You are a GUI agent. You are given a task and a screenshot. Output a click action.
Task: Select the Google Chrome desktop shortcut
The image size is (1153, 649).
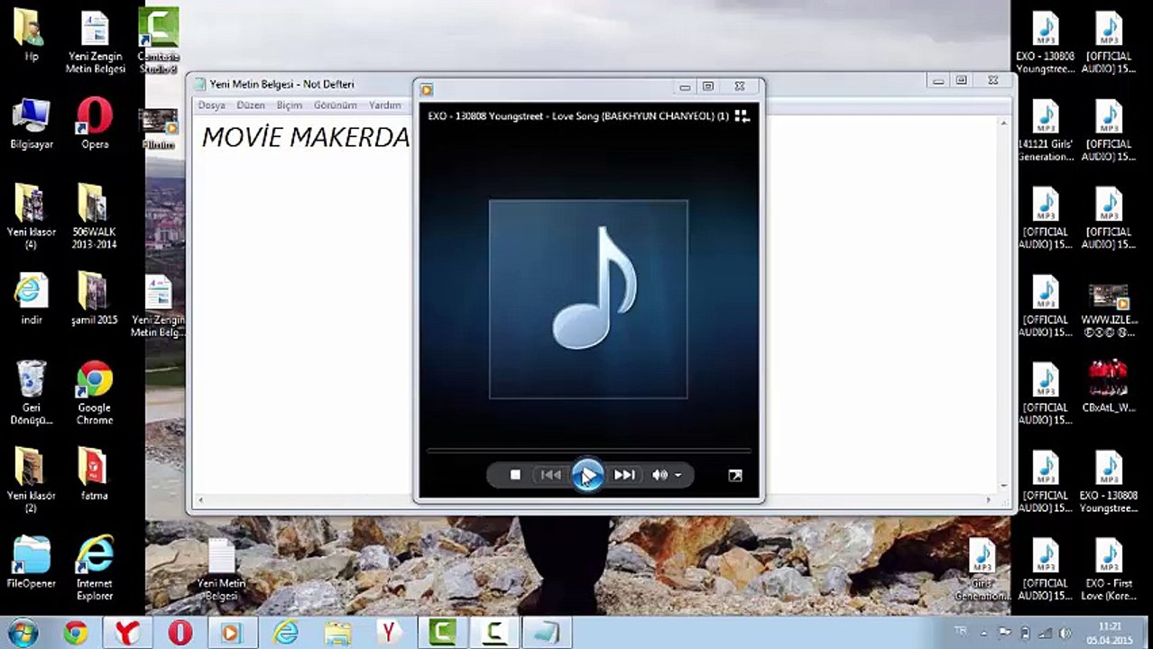pos(95,393)
